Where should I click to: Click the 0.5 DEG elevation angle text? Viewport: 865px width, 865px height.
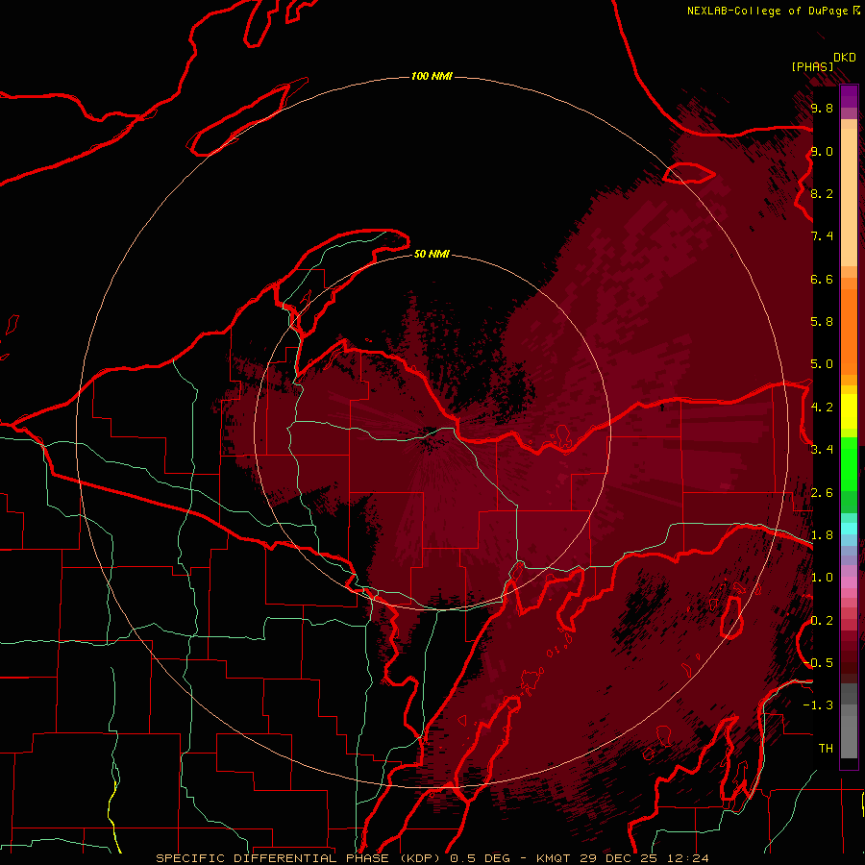(x=481, y=858)
